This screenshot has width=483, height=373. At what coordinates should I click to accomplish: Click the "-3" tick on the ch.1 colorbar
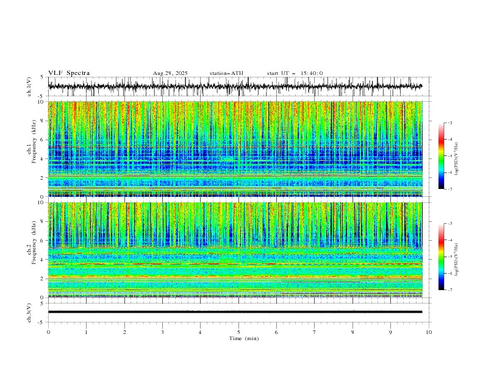pos(449,123)
